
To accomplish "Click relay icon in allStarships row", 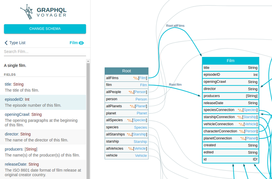I will 129,135.
